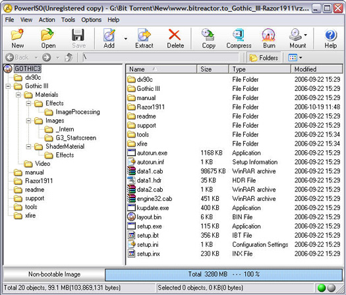Sort by Name column header

pos(161,69)
